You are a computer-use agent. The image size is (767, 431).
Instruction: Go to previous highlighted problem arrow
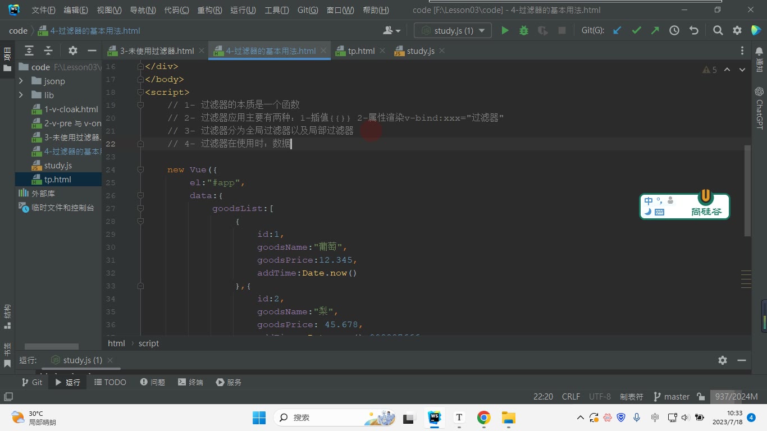click(727, 70)
